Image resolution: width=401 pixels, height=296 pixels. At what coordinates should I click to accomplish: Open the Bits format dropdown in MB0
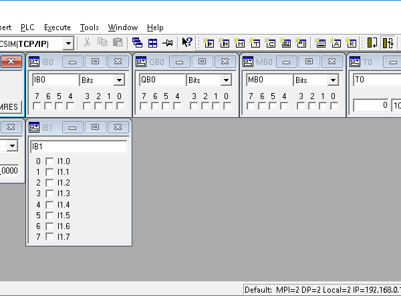click(333, 80)
